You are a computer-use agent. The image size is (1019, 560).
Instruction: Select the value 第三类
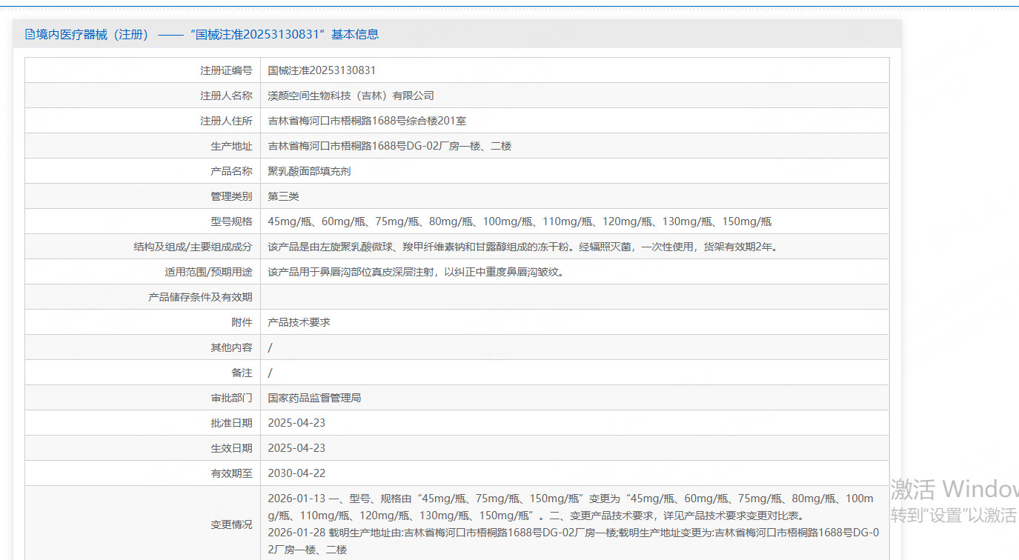pos(283,196)
